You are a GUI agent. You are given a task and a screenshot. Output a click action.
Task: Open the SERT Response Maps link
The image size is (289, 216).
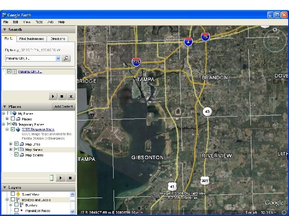(38, 129)
